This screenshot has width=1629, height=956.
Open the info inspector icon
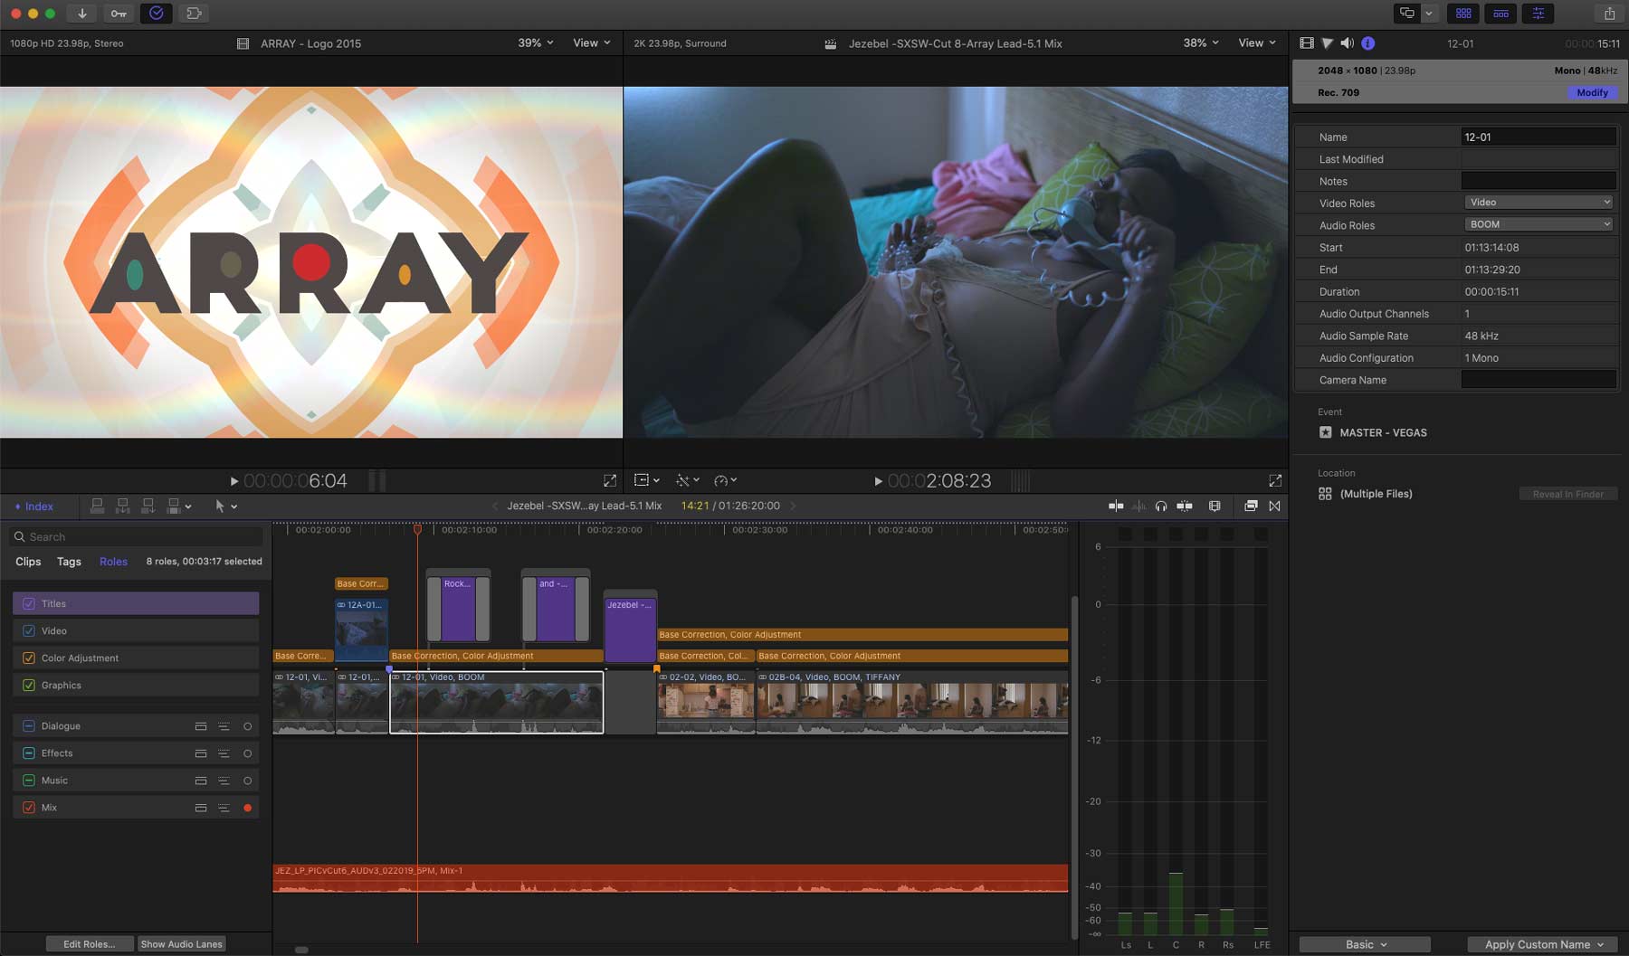pos(1368,43)
